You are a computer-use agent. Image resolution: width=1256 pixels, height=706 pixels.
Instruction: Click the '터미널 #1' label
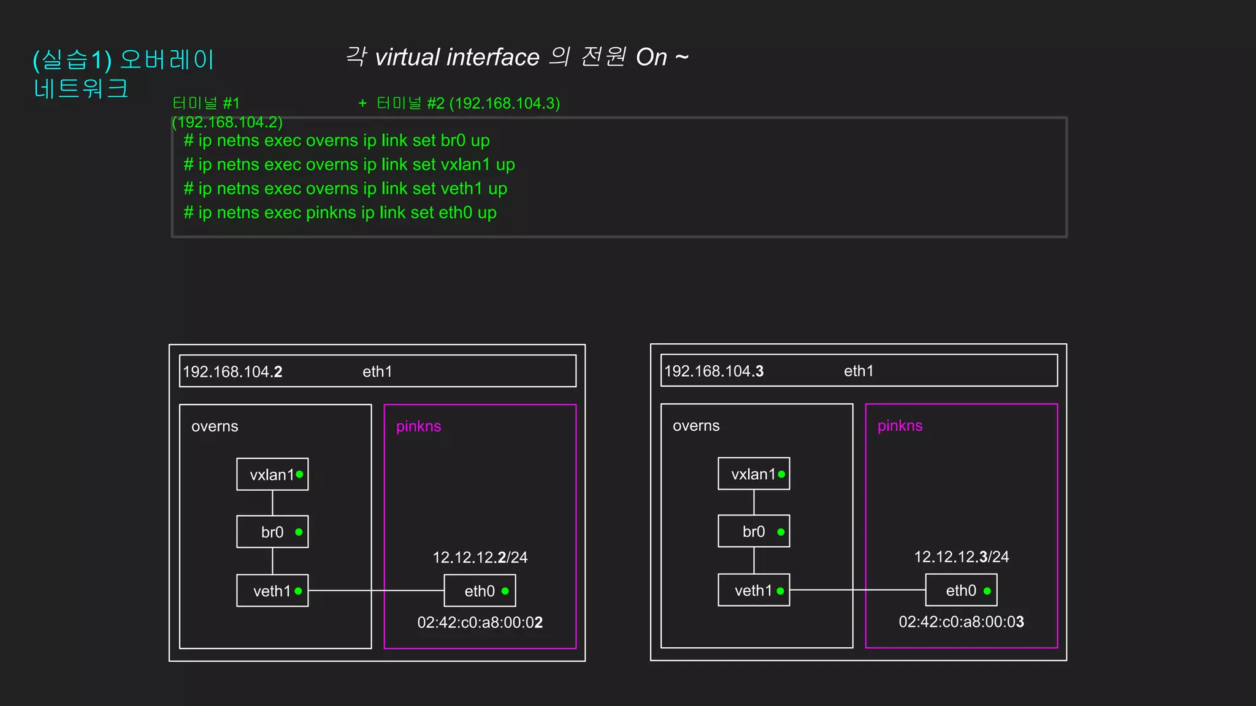[206, 103]
